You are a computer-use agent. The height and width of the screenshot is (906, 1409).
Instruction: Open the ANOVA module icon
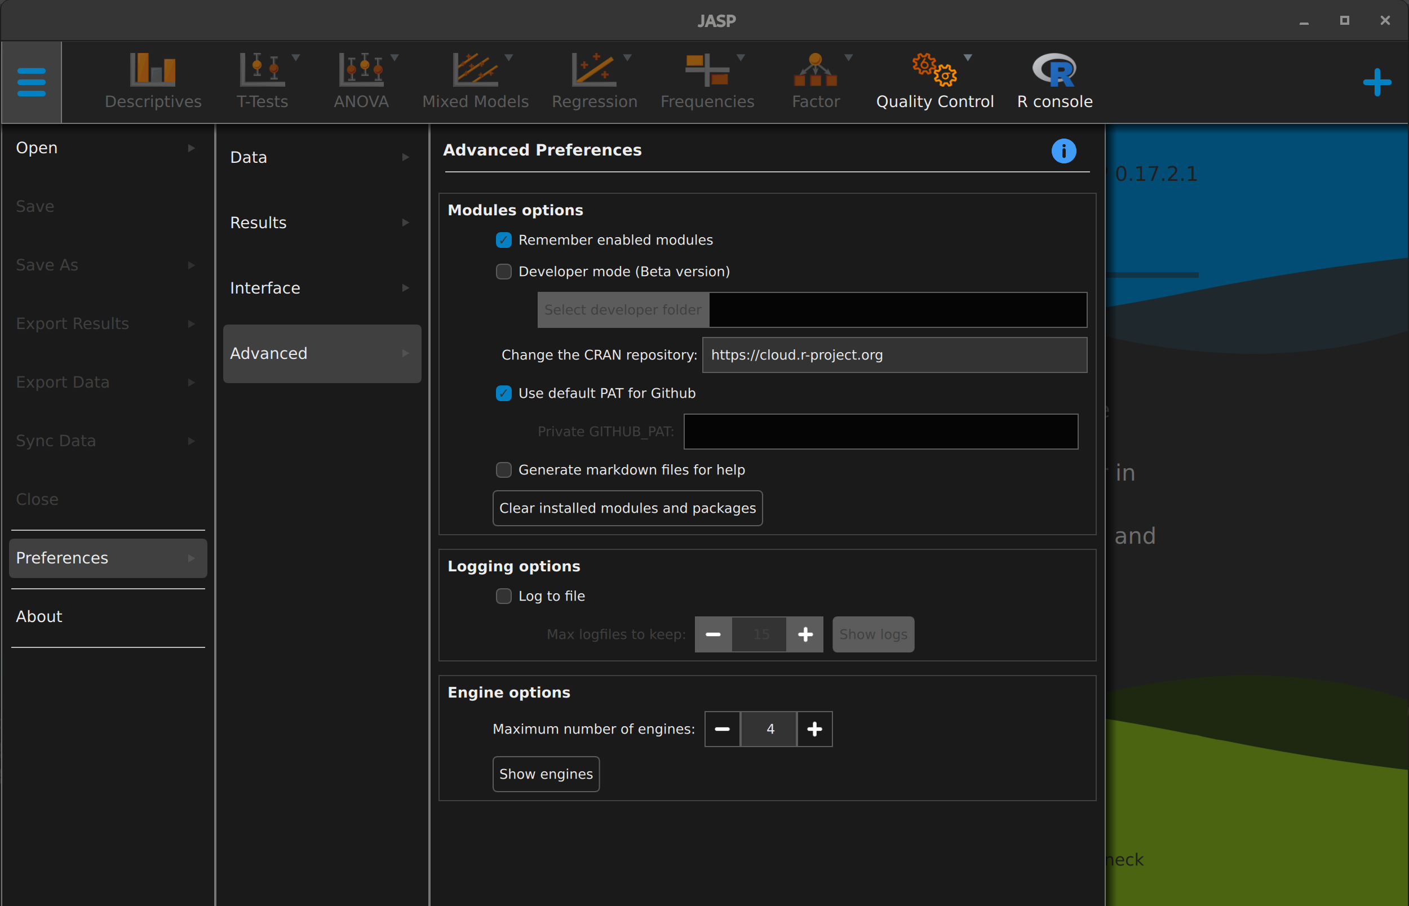pos(361,70)
